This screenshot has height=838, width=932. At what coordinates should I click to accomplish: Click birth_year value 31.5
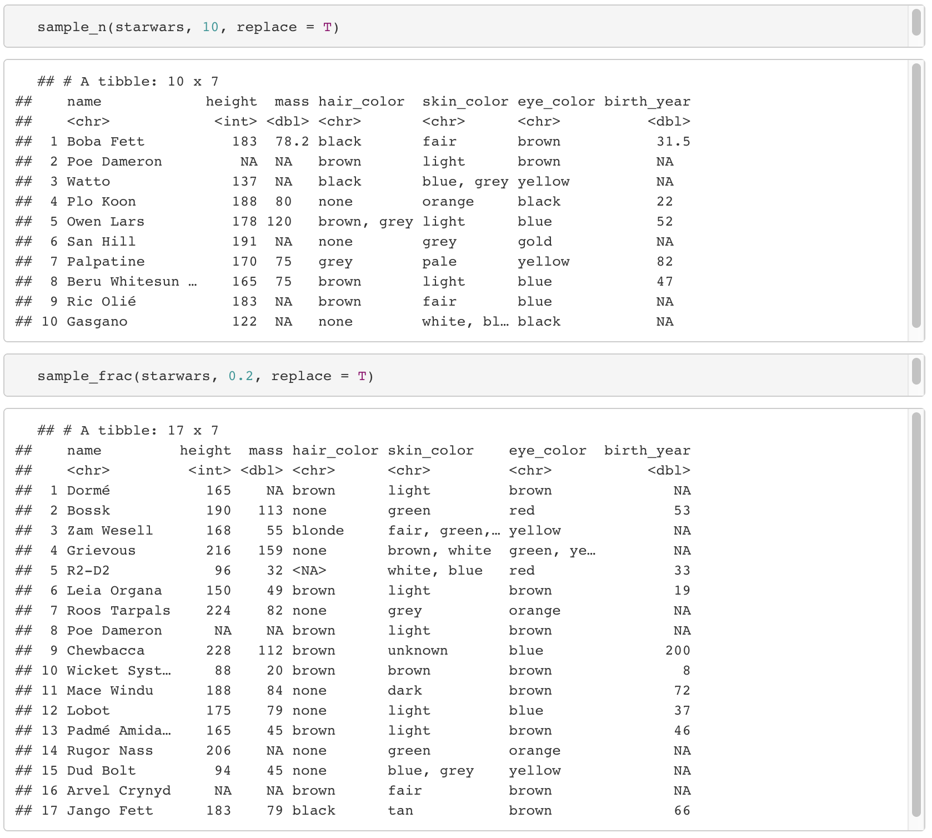673,142
